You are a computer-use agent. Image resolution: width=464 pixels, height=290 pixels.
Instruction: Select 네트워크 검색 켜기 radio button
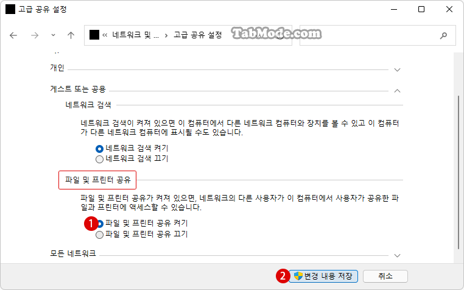pyautogui.click(x=99, y=149)
